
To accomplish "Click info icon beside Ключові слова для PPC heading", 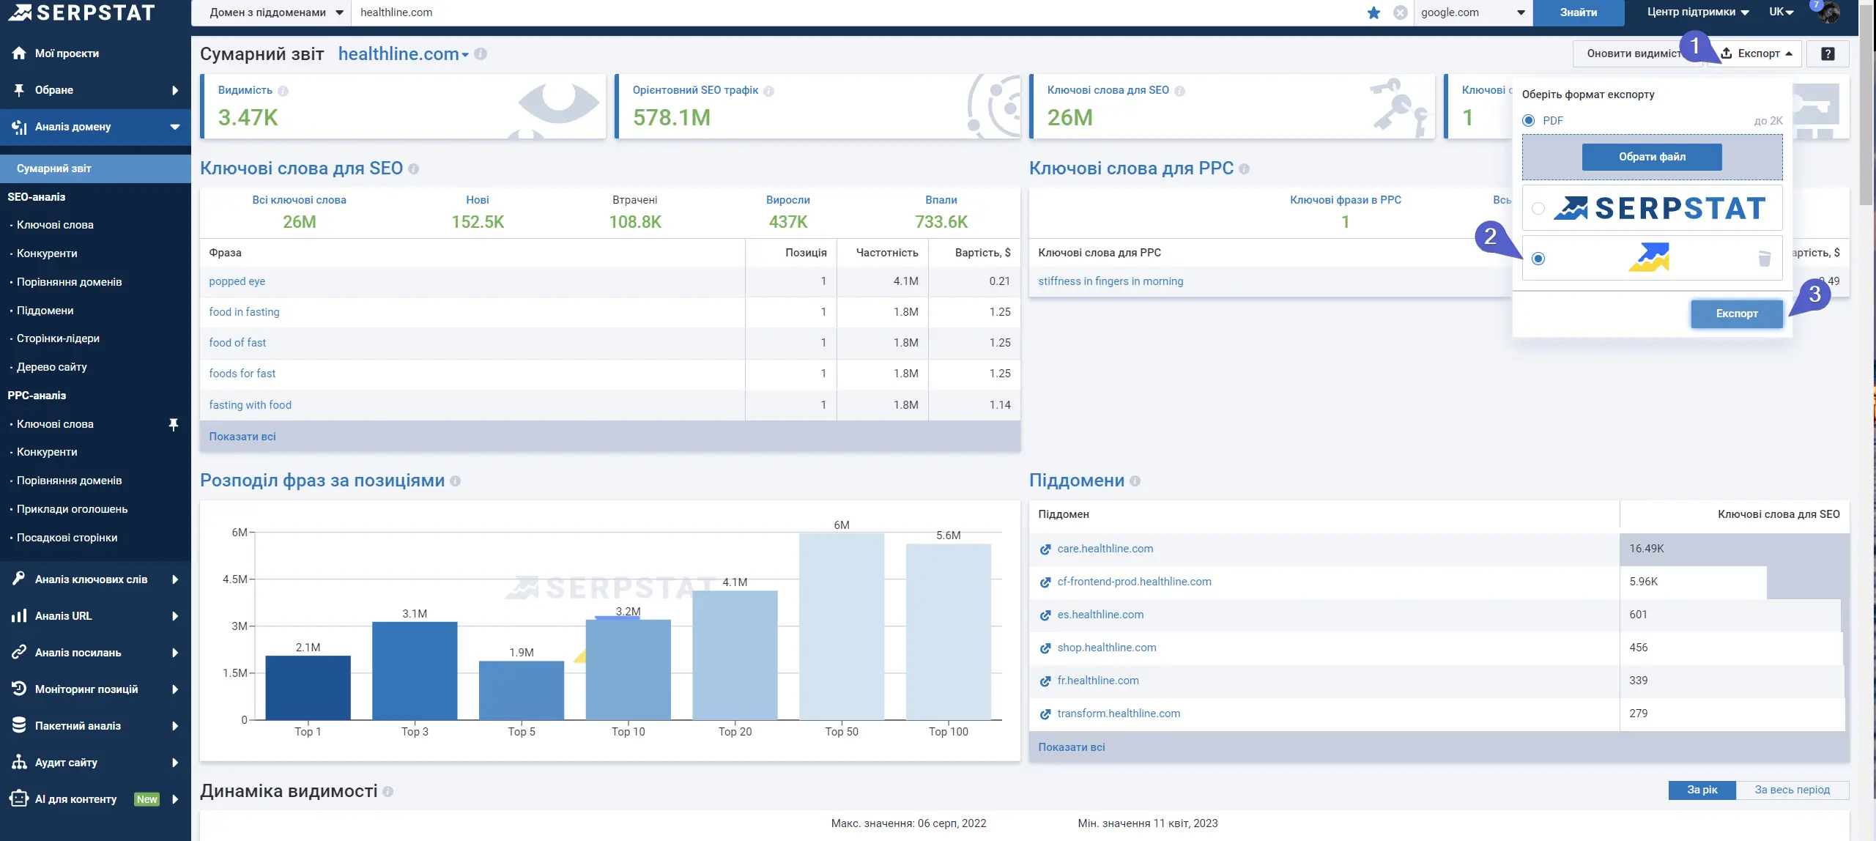I will point(1244,169).
